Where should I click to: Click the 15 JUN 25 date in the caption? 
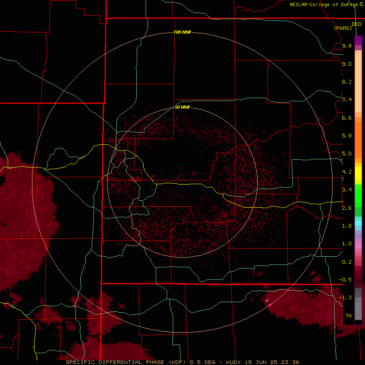coord(261,362)
